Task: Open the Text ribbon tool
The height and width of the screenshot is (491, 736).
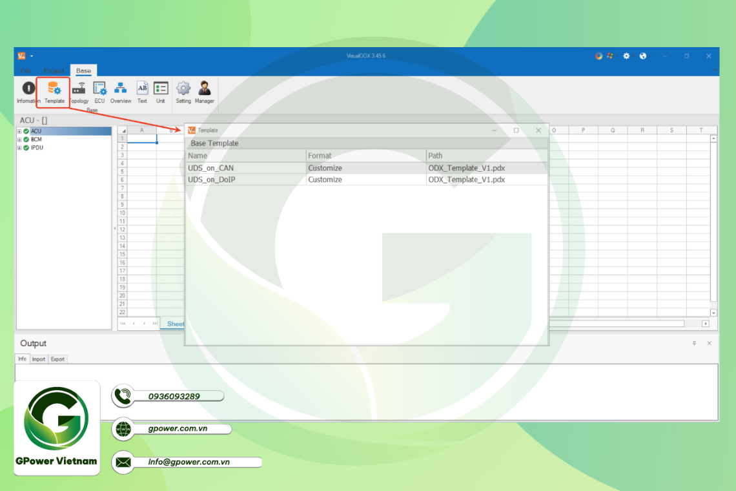Action: [142, 92]
